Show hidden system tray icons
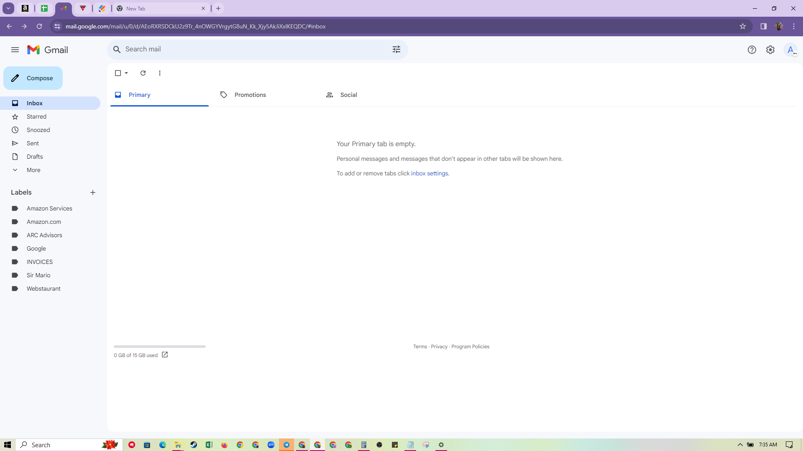Image resolution: width=803 pixels, height=451 pixels. [x=740, y=445]
